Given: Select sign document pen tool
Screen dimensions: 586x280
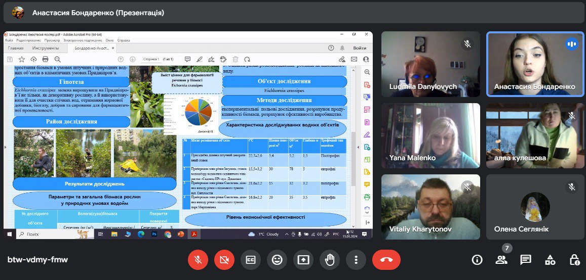Looking at the screenshot, I should pyautogui.click(x=212, y=59).
